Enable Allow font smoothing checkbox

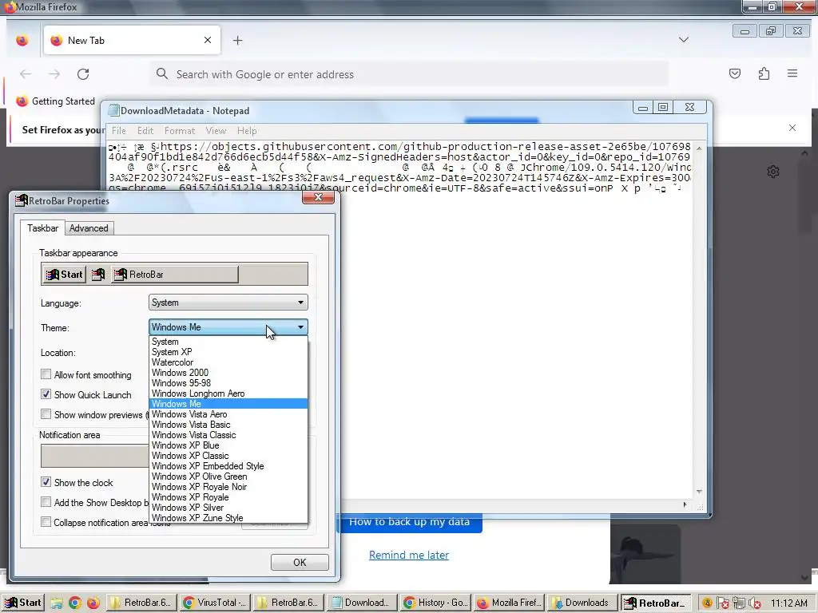coord(46,374)
